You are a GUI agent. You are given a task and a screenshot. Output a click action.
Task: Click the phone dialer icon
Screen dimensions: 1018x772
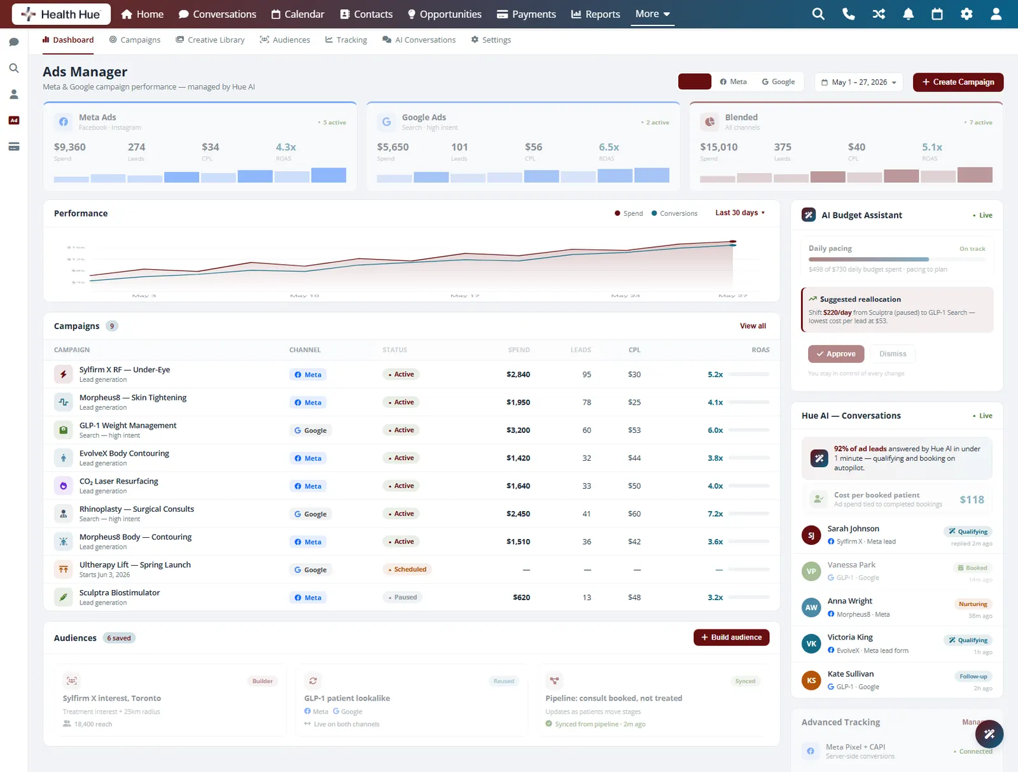click(x=848, y=14)
